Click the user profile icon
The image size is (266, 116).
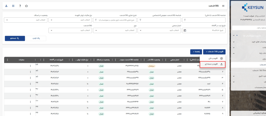click(x=6, y=6)
